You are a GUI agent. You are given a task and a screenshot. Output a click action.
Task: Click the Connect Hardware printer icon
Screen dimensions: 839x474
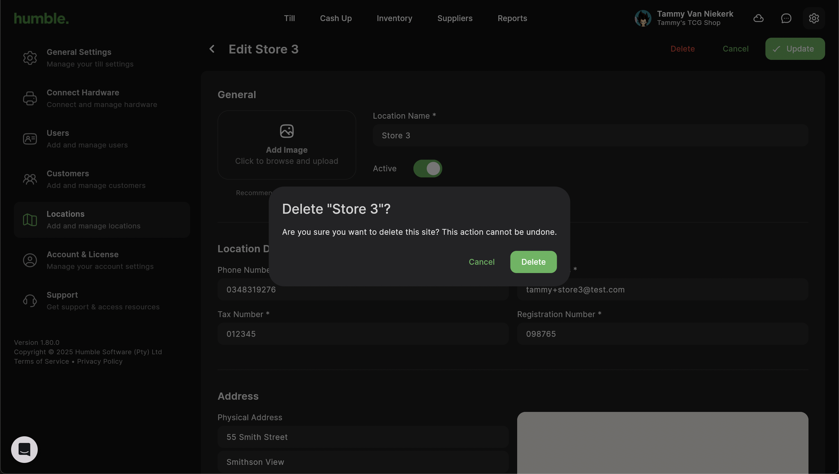tap(30, 98)
